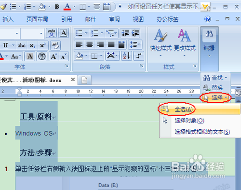Viewport: 241px width, 190px height.
Task: Click the blue Help question mark icon
Action: 208,19
